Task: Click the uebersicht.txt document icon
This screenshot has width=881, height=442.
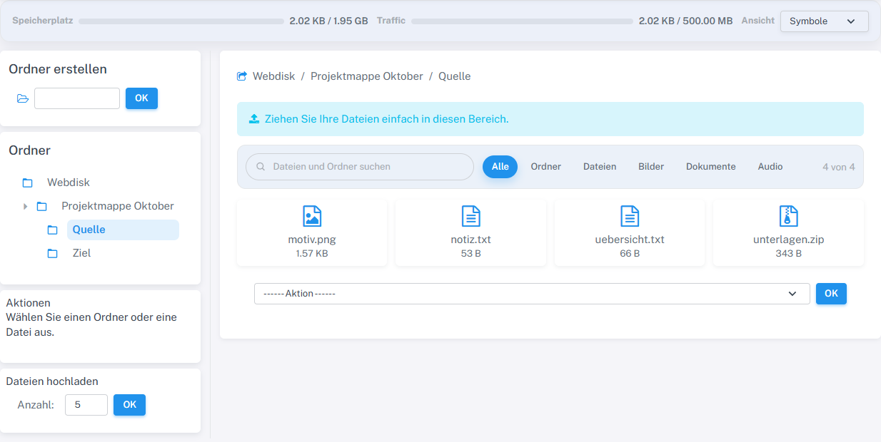Action: [630, 216]
